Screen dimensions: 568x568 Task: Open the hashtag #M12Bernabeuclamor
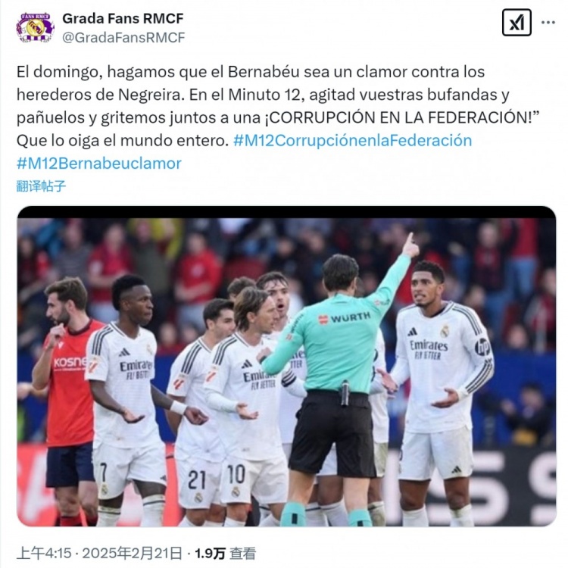[99, 164]
